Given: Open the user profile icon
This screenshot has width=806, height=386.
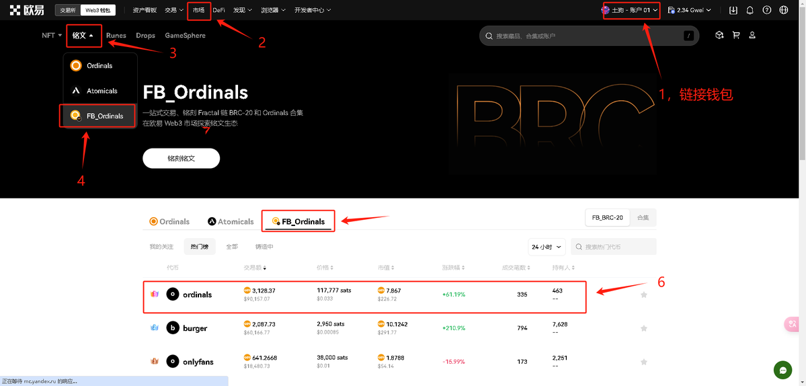Looking at the screenshot, I should [x=752, y=35].
